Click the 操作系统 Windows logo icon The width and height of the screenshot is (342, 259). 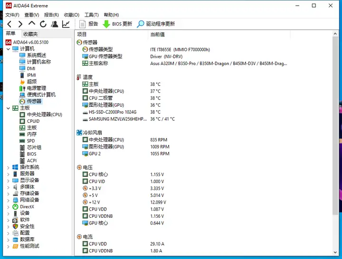pos(15,167)
